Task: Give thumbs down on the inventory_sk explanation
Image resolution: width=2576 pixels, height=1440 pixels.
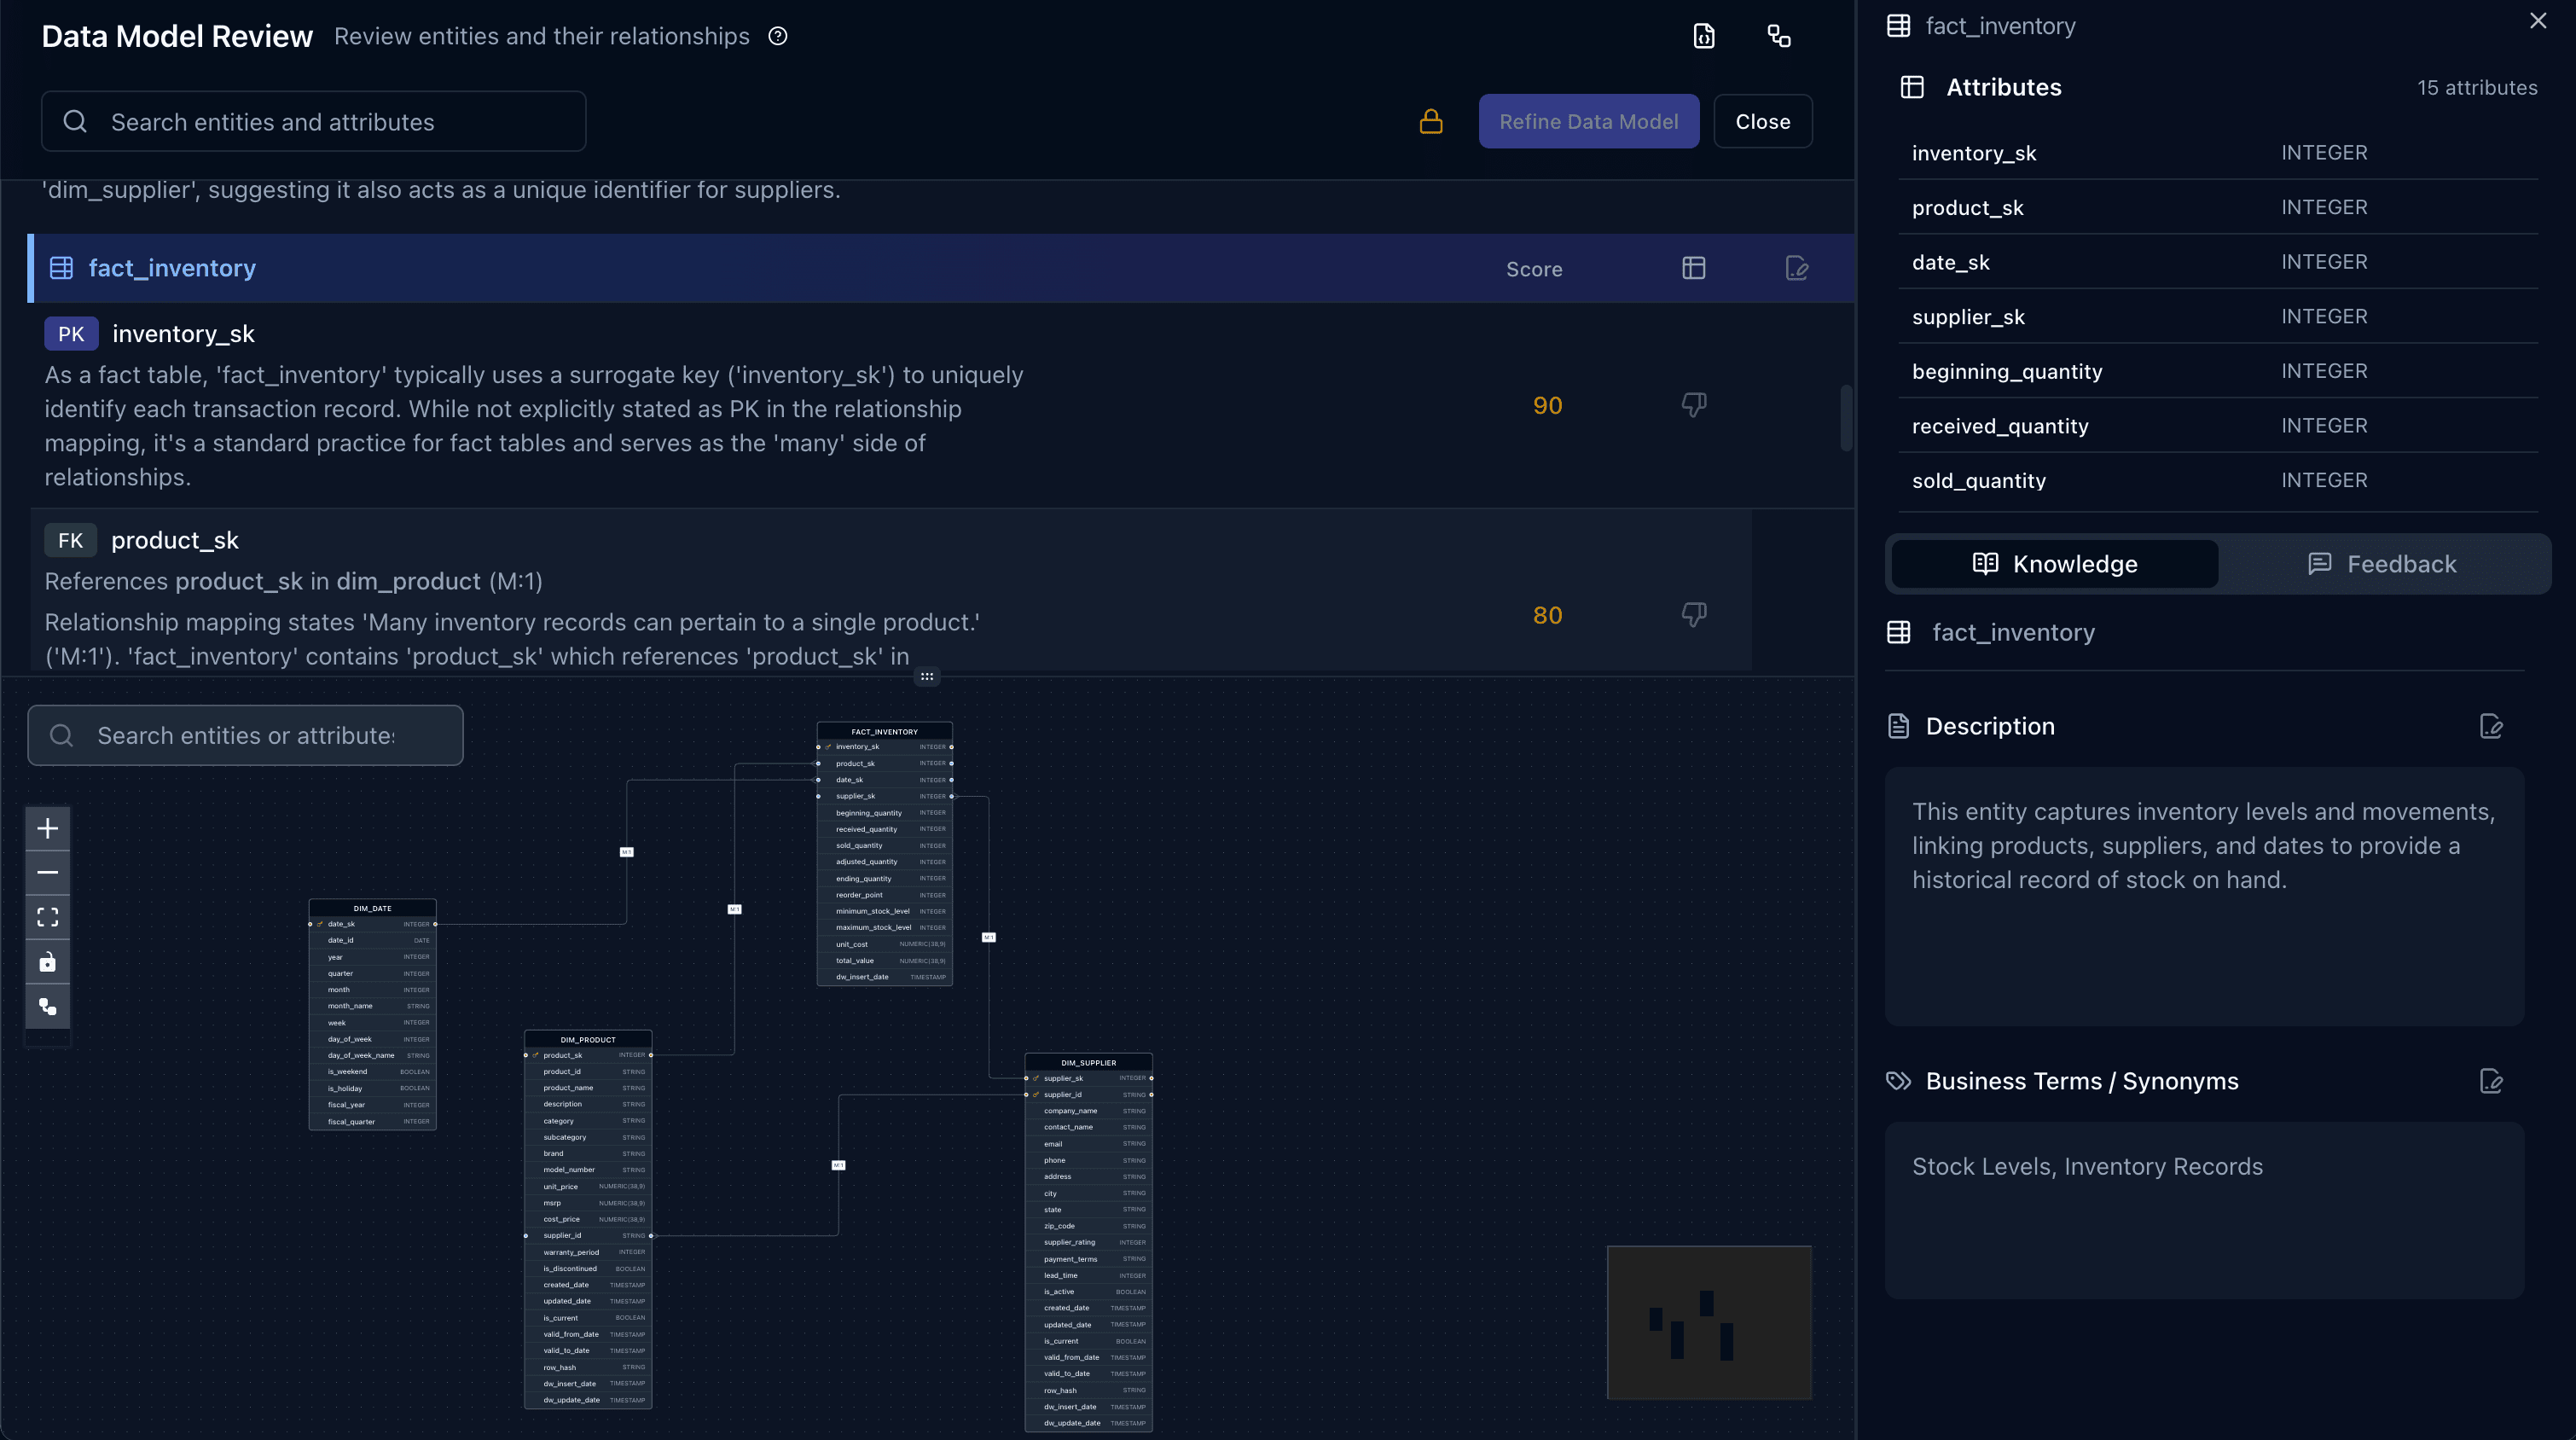Action: click(1694, 404)
